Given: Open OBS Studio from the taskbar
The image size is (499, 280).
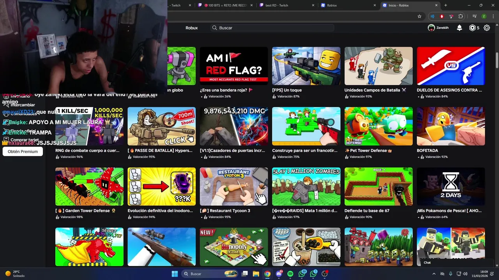Looking at the screenshot, I should [325, 274].
